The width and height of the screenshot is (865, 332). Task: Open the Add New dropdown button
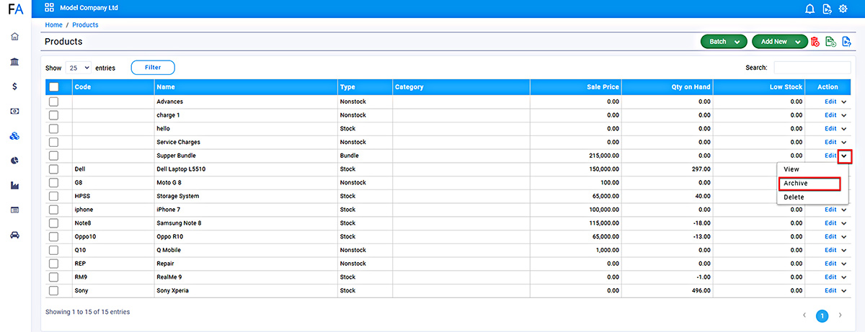pos(780,42)
